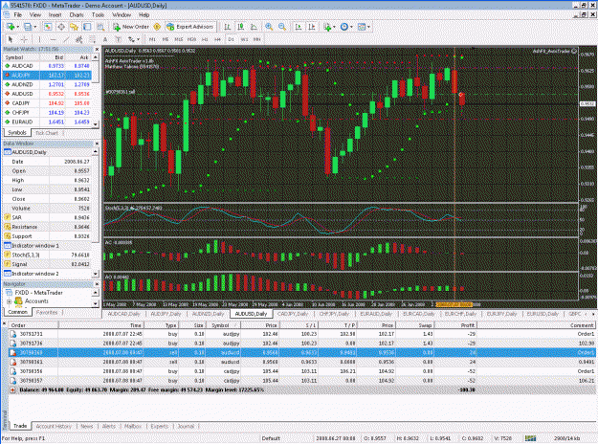
Task: Switch timeframe to M5
Action: pos(166,39)
